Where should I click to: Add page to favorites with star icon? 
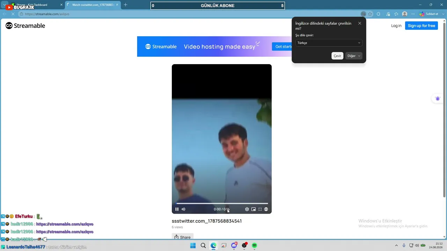[x=370, y=14]
